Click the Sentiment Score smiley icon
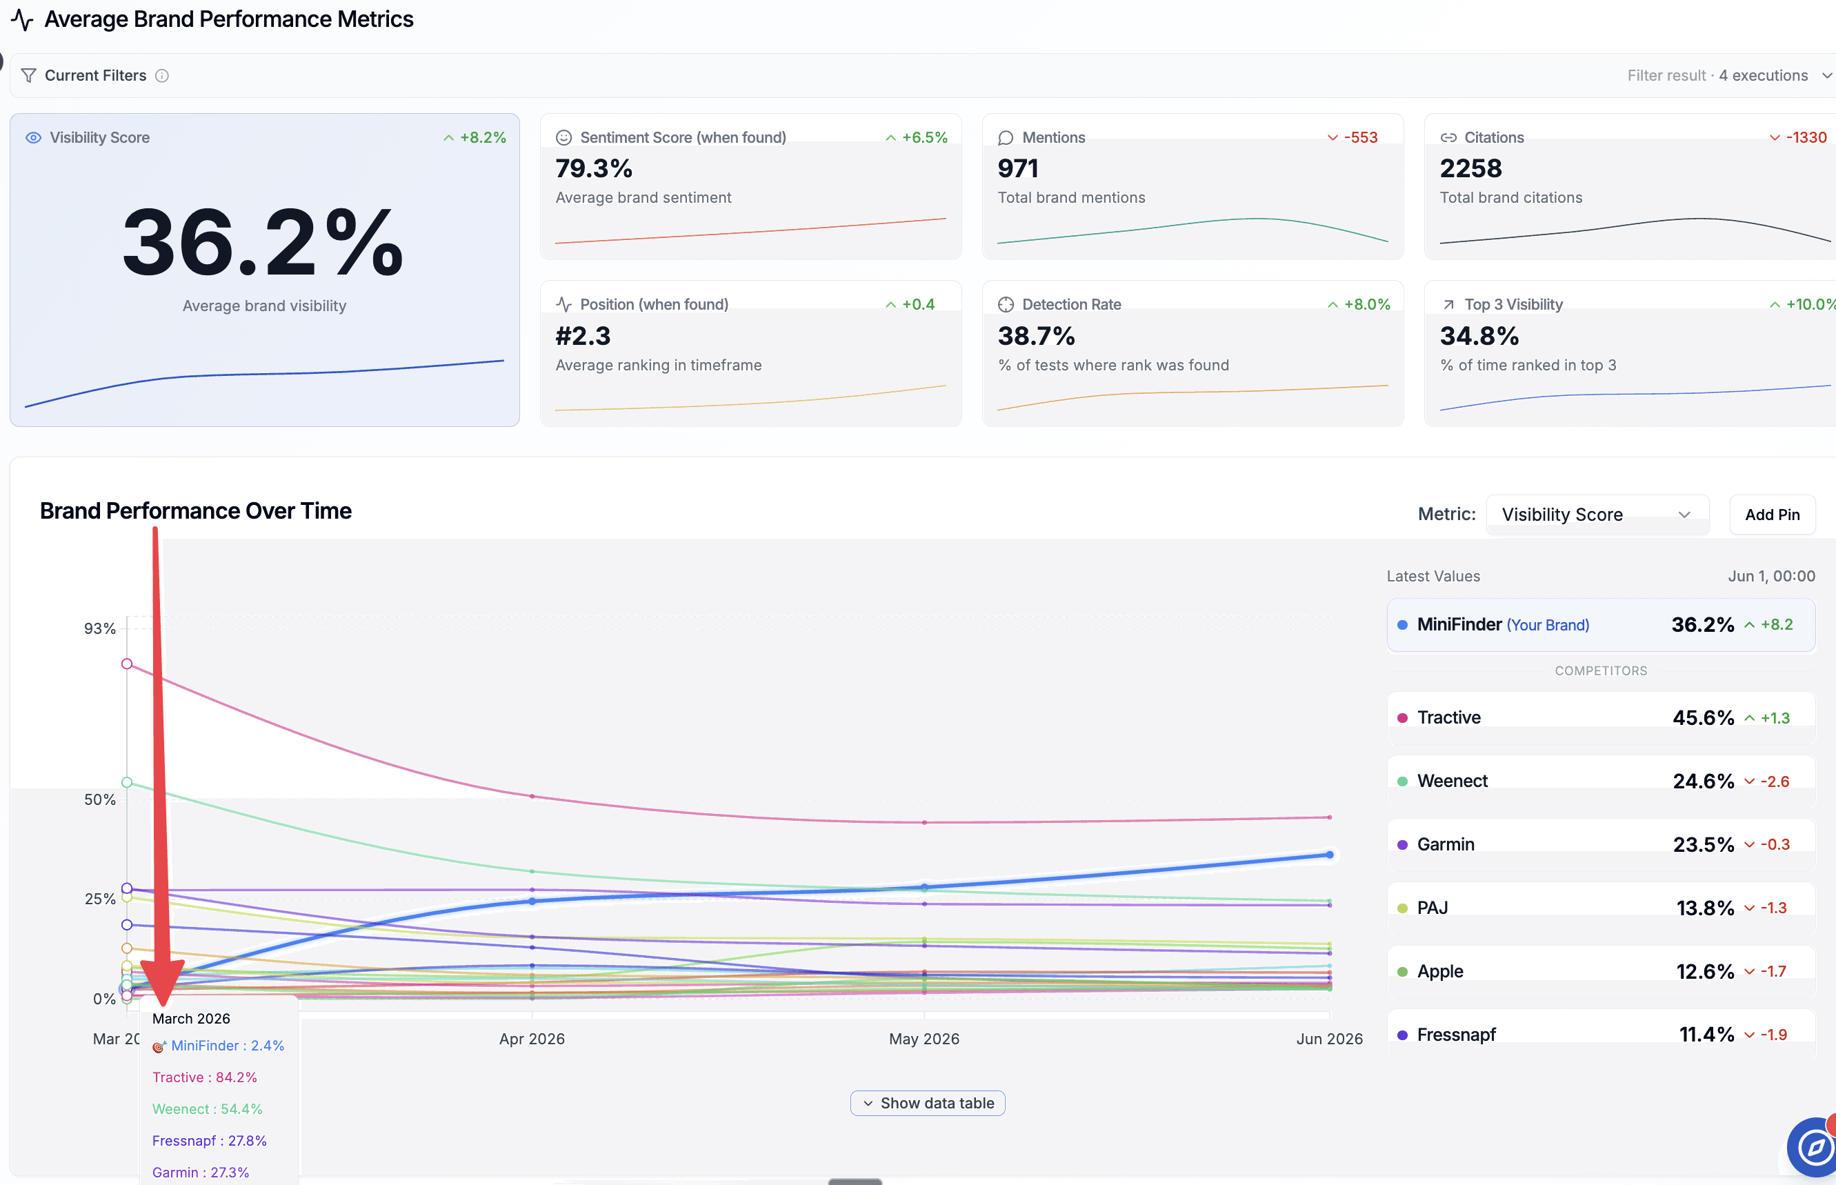Viewport: 1836px width, 1185px height. (563, 138)
